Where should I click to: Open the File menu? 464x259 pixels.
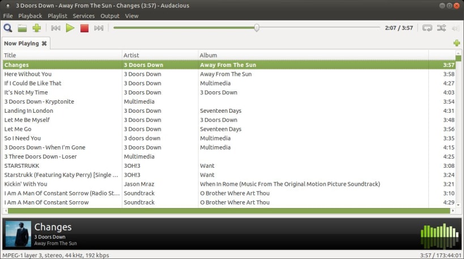tap(8, 16)
